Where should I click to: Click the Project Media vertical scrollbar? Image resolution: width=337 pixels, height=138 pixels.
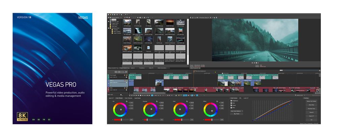coord(188,42)
